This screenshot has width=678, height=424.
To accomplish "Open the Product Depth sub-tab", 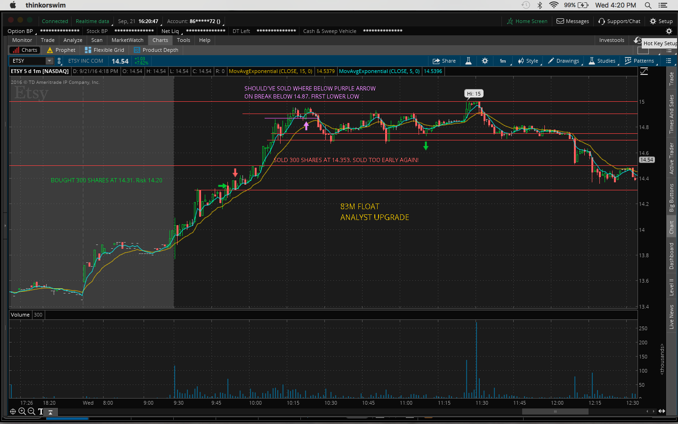I will [x=156, y=50].
